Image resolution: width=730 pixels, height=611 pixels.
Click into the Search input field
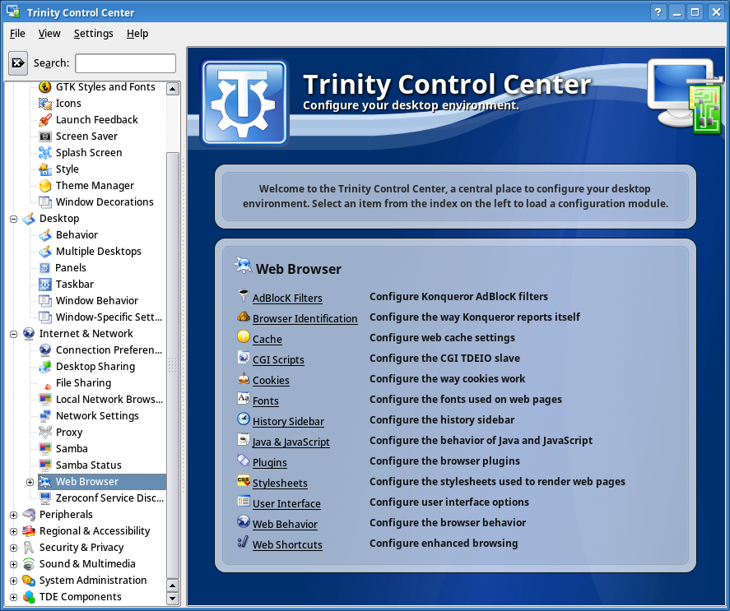(x=126, y=63)
